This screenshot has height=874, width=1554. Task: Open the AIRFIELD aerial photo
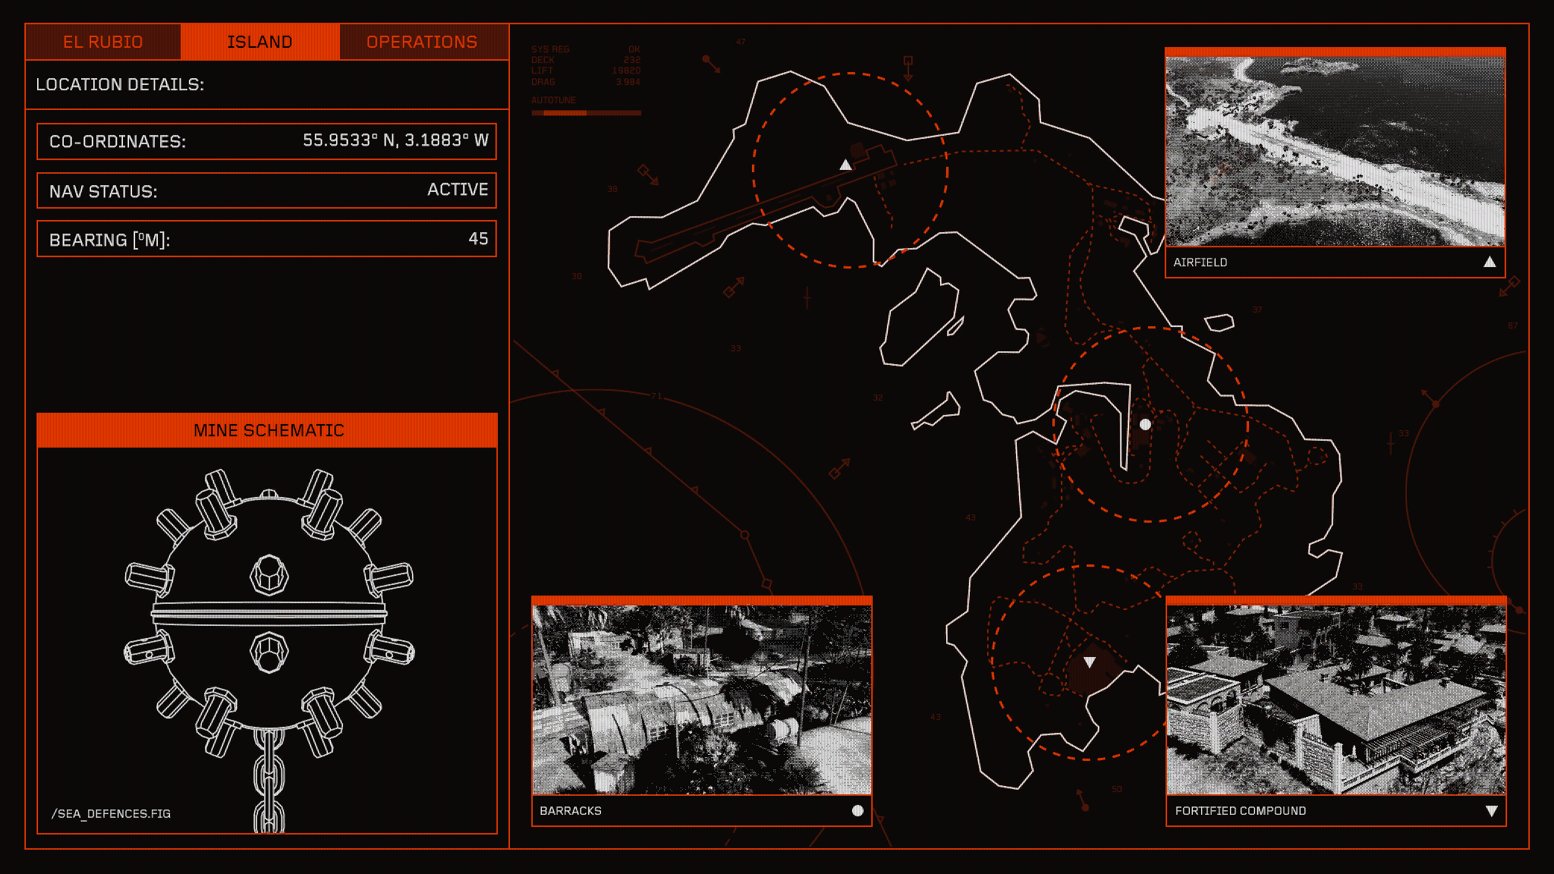pyautogui.click(x=1335, y=151)
